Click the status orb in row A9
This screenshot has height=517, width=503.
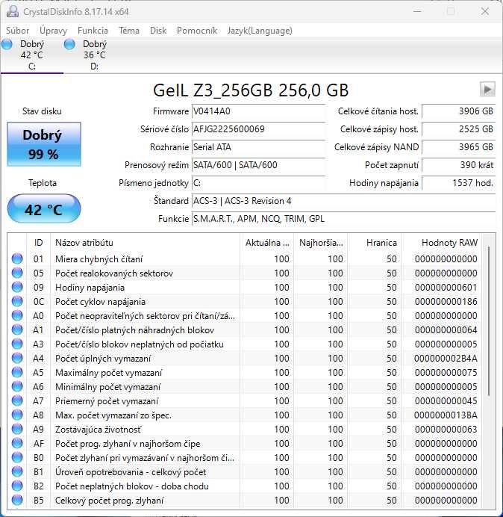pyautogui.click(x=17, y=429)
